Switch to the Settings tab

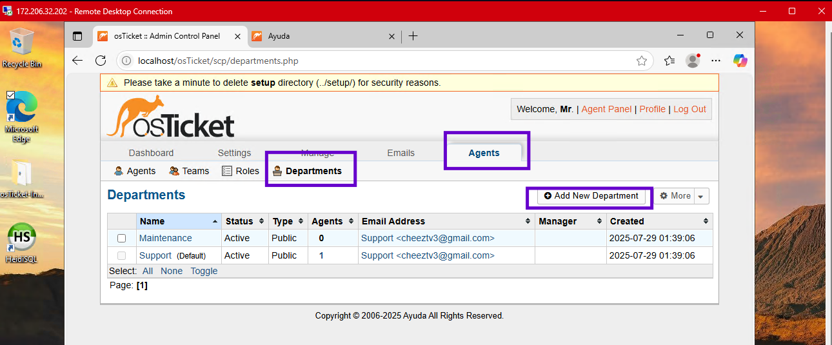(x=234, y=153)
